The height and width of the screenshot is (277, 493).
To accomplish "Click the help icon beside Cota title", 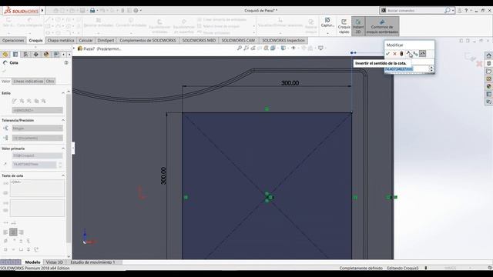I will [x=66, y=62].
